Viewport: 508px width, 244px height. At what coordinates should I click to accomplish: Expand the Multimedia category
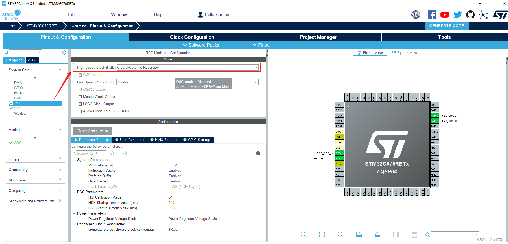pyautogui.click(x=60, y=180)
